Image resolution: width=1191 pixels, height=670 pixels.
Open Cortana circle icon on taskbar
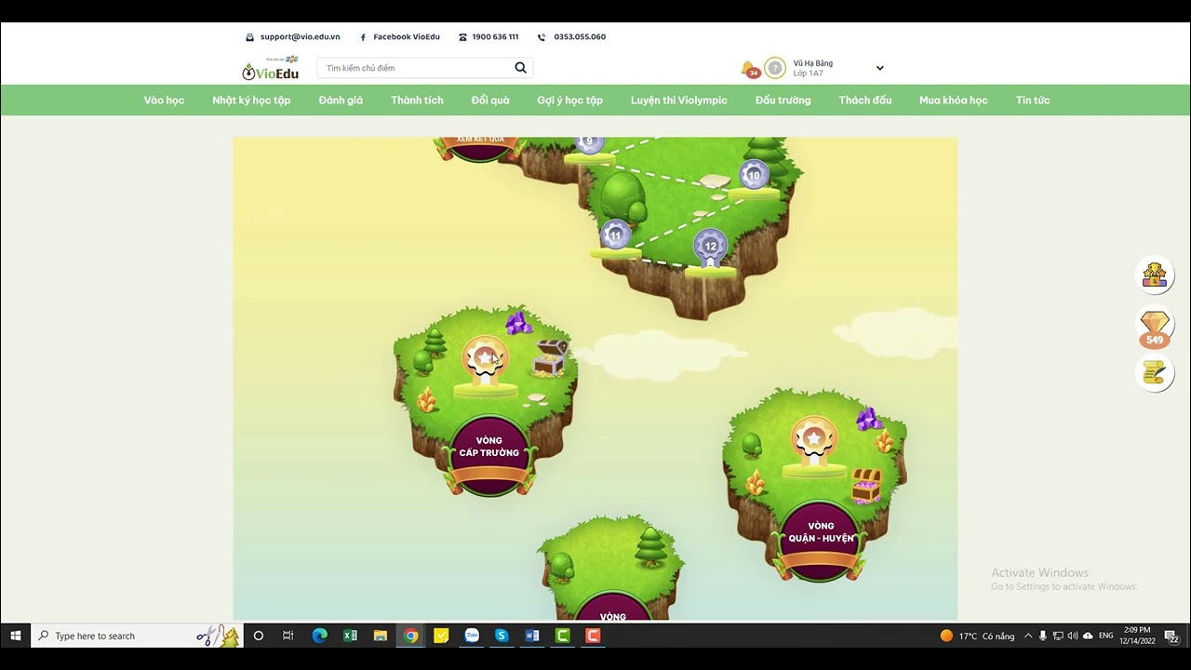click(x=259, y=636)
